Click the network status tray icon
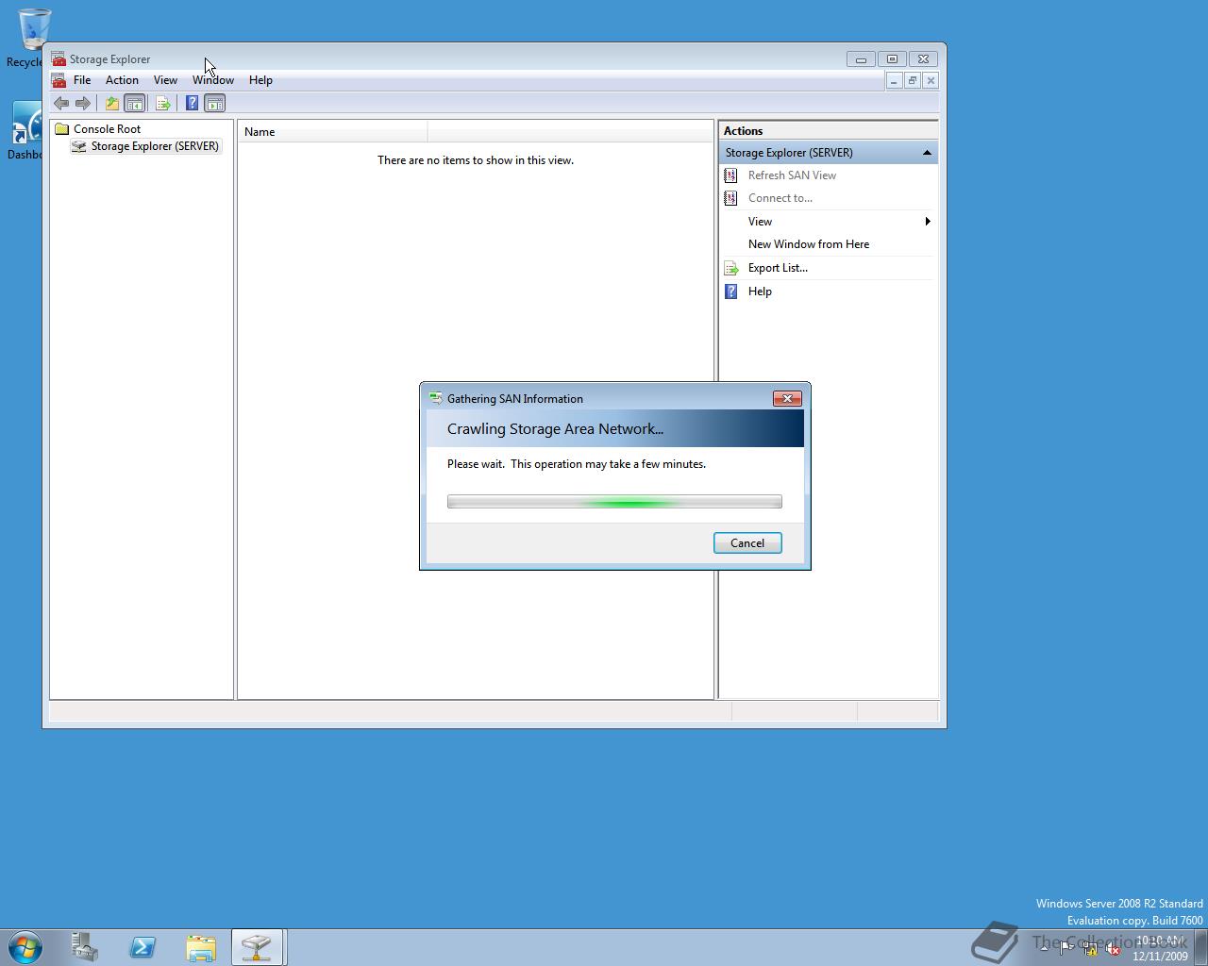 click(1090, 948)
